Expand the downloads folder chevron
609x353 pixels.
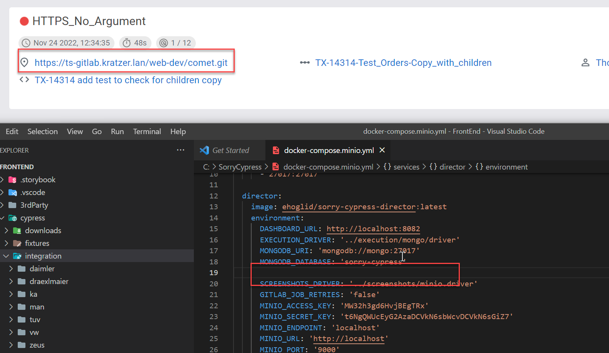[x=6, y=230]
